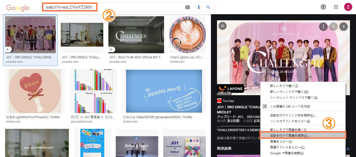356x157 pixels.
Task: Click the 日プ】☆ JO1 意見箱 caption
Action: click(93, 117)
